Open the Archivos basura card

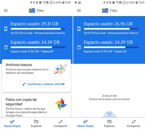pyautogui.click(x=36, y=76)
